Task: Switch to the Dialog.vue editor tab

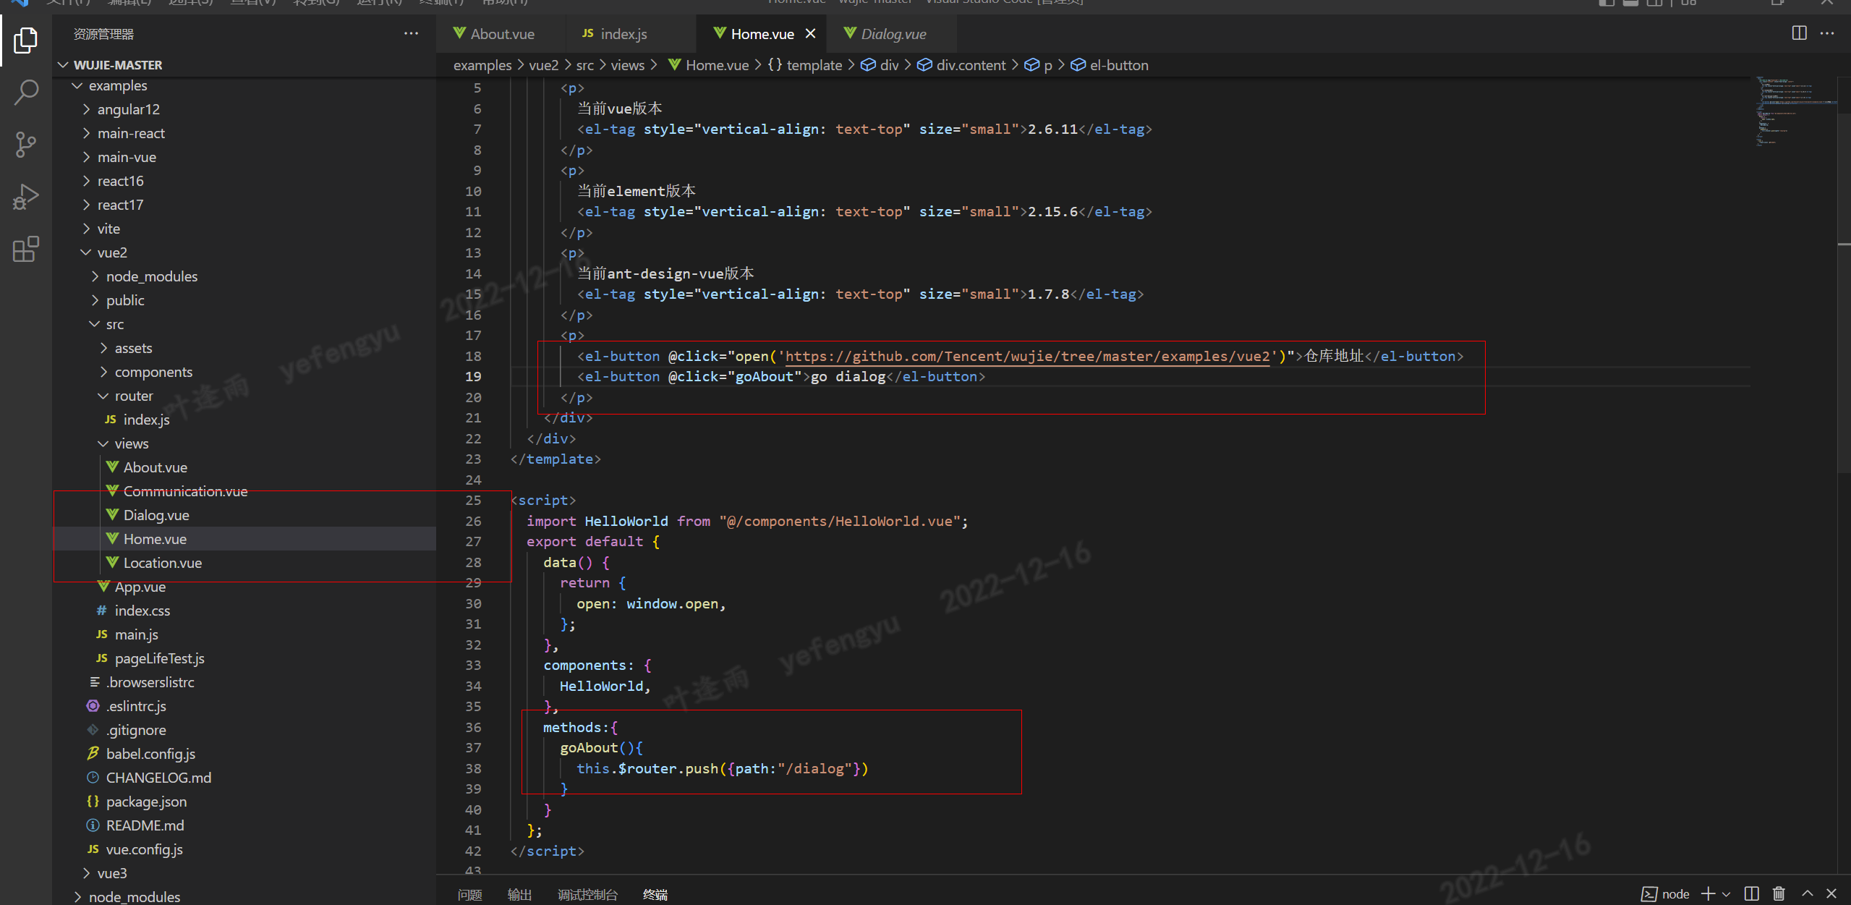Action: click(x=893, y=34)
